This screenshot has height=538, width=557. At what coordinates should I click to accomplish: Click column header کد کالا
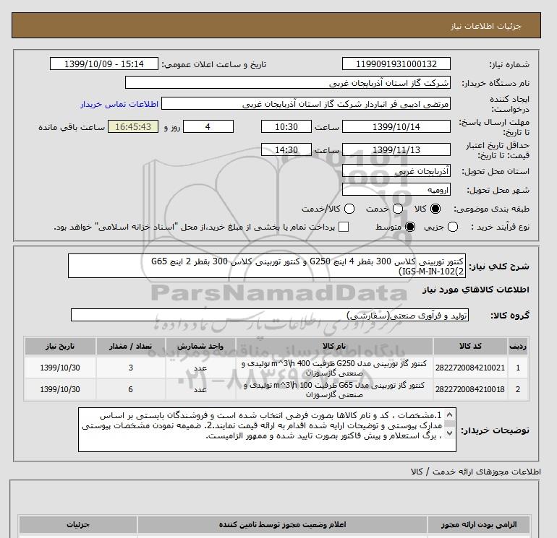[x=470, y=347]
